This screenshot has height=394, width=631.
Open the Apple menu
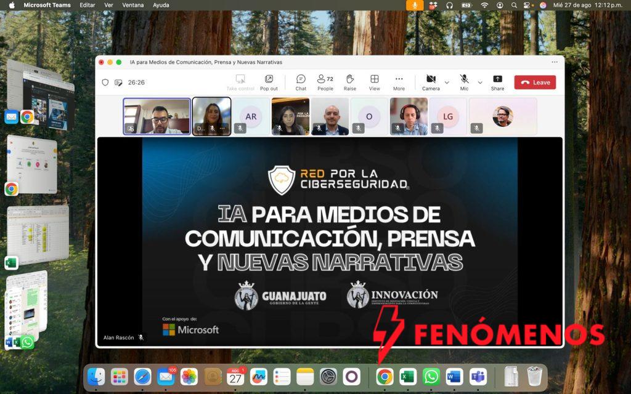[12, 5]
